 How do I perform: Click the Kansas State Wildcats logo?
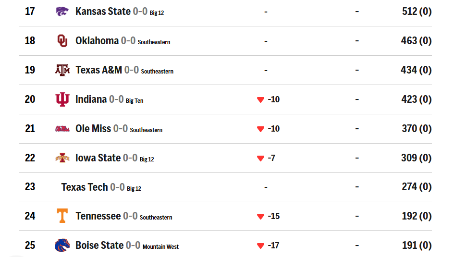click(62, 12)
